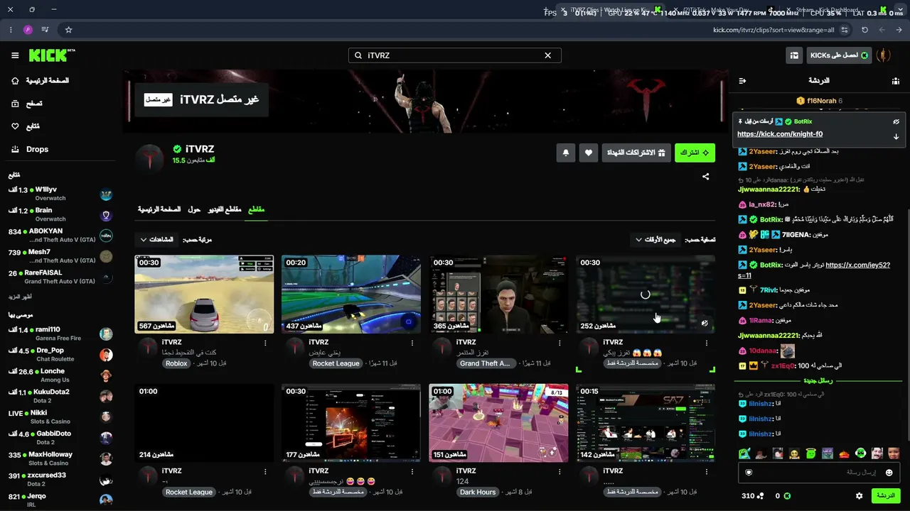Open chat settings gear icon
Viewport: 910px width, 511px height.
[859, 496]
